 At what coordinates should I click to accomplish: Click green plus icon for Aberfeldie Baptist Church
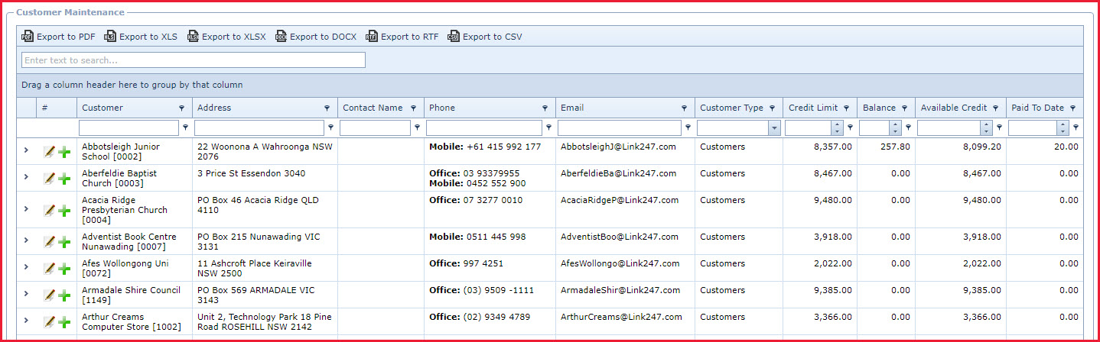pyautogui.click(x=64, y=178)
